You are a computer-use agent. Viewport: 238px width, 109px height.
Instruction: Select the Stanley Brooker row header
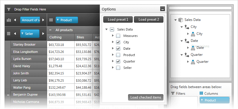[29, 44]
